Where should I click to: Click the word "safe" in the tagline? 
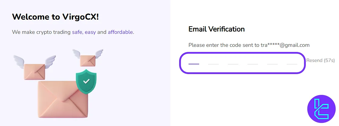tap(77, 32)
